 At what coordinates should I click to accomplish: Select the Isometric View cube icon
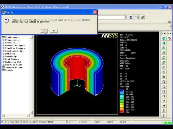[164, 38]
